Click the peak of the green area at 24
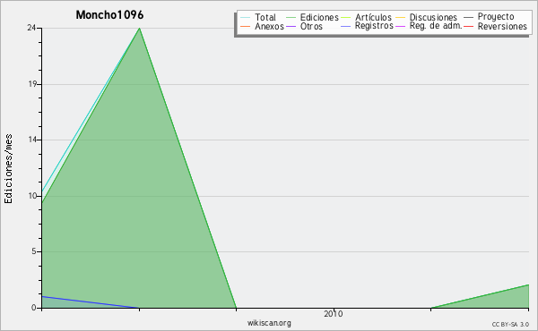 point(139,29)
